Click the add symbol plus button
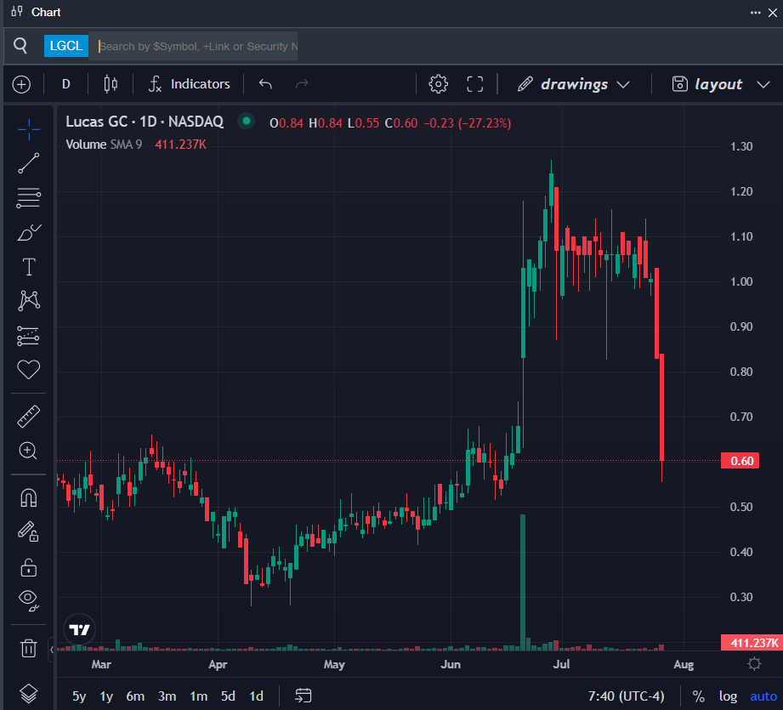783x710 pixels. point(21,84)
